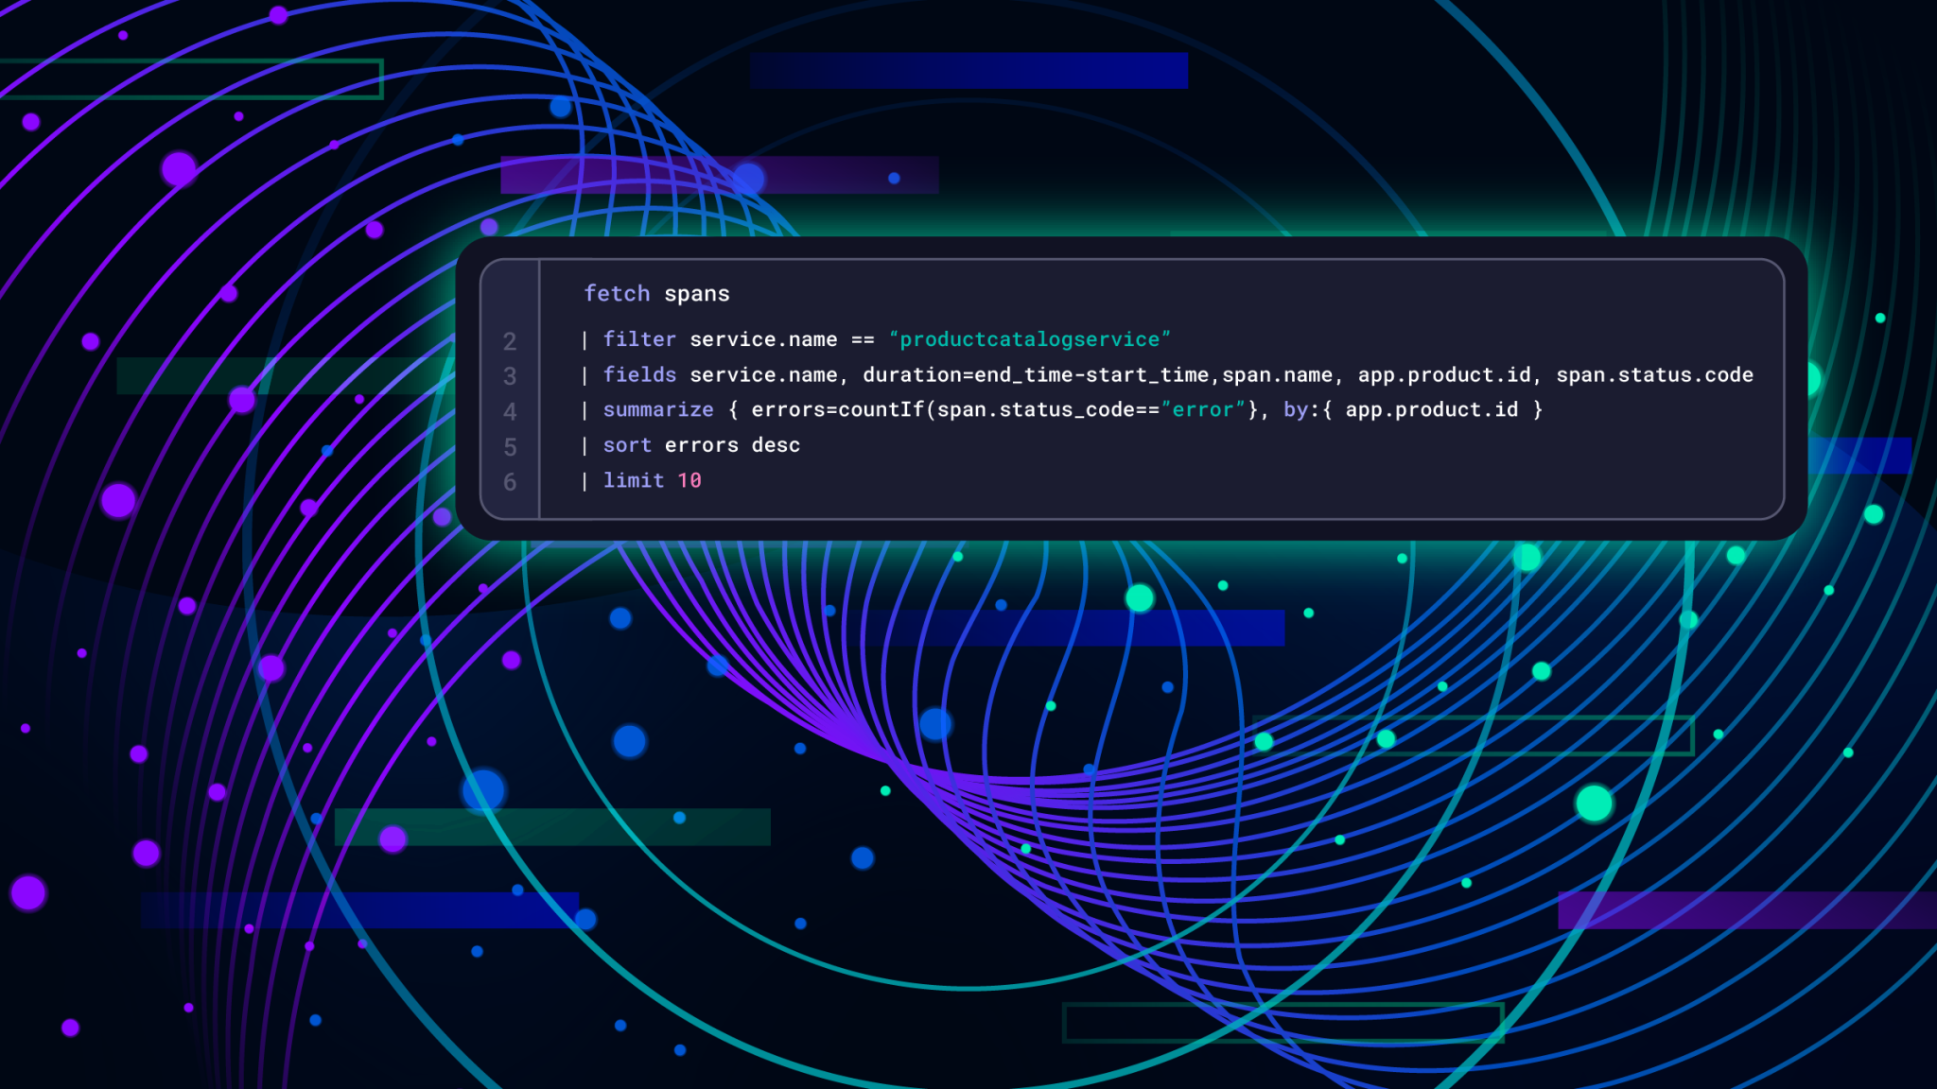Select the span.status.code field on line 3

click(x=1666, y=374)
